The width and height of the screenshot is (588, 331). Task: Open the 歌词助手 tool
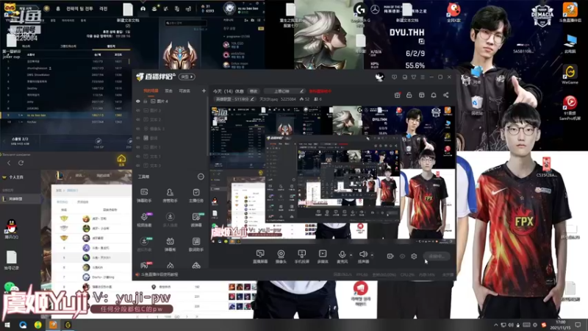tap(196, 244)
